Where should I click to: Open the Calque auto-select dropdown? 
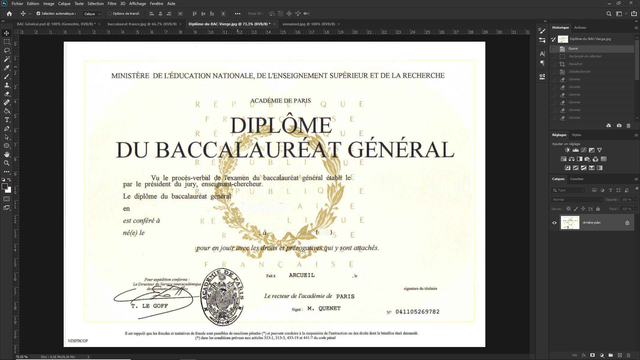pos(92,14)
